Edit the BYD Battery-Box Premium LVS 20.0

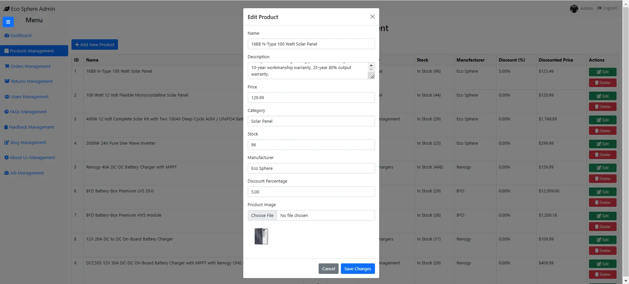[602, 192]
